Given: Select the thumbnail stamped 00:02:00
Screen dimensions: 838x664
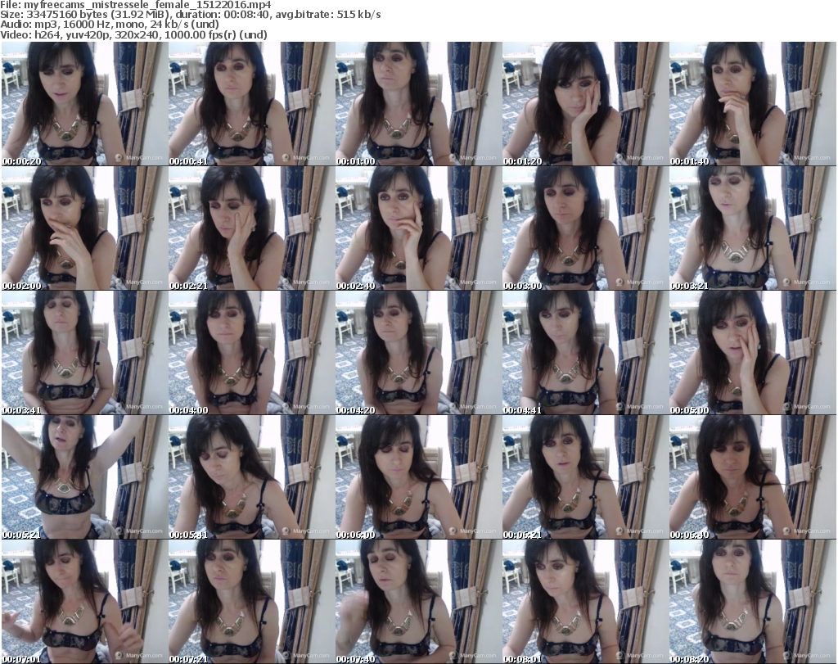Looking at the screenshot, I should click(x=84, y=228).
